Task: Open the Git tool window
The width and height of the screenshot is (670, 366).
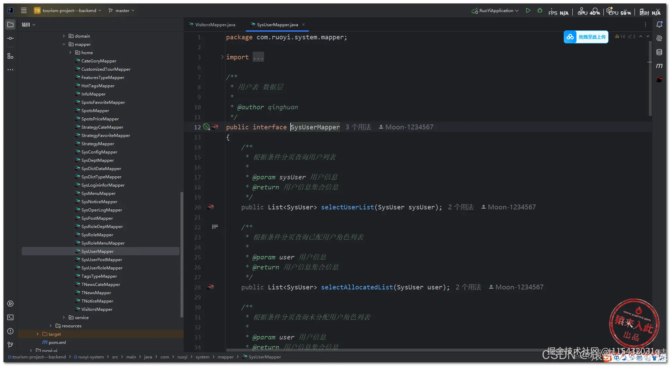Action: (x=10, y=345)
